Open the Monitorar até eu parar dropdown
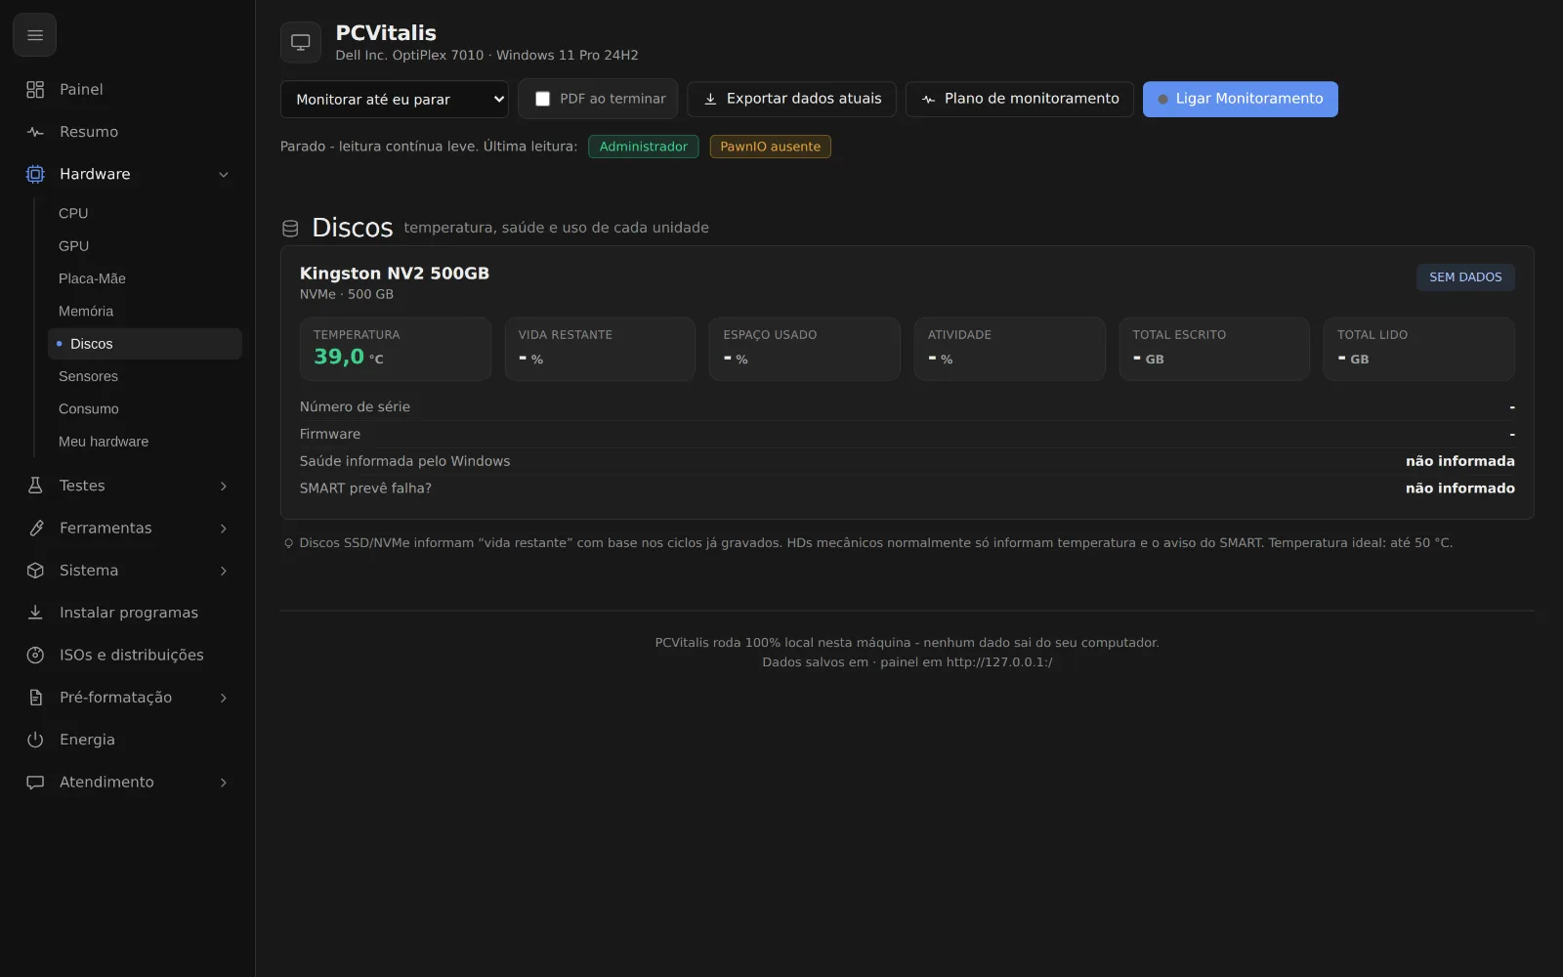1563x977 pixels. click(x=395, y=100)
